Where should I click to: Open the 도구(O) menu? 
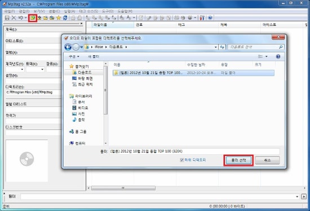coord(108,11)
